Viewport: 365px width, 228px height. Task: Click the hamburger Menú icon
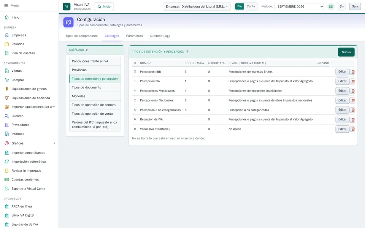pos(6,5)
